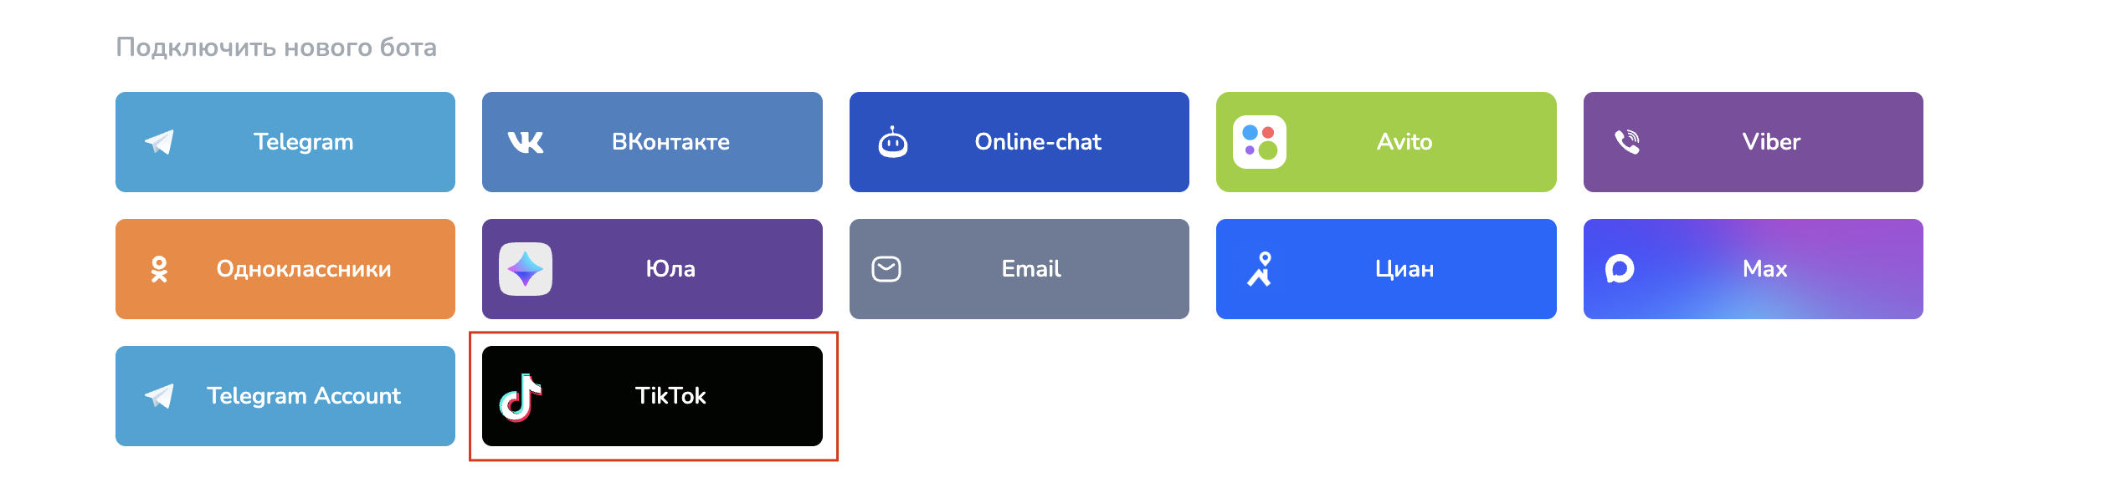Click the VK logo icon
2126x498 pixels.
coord(526,142)
